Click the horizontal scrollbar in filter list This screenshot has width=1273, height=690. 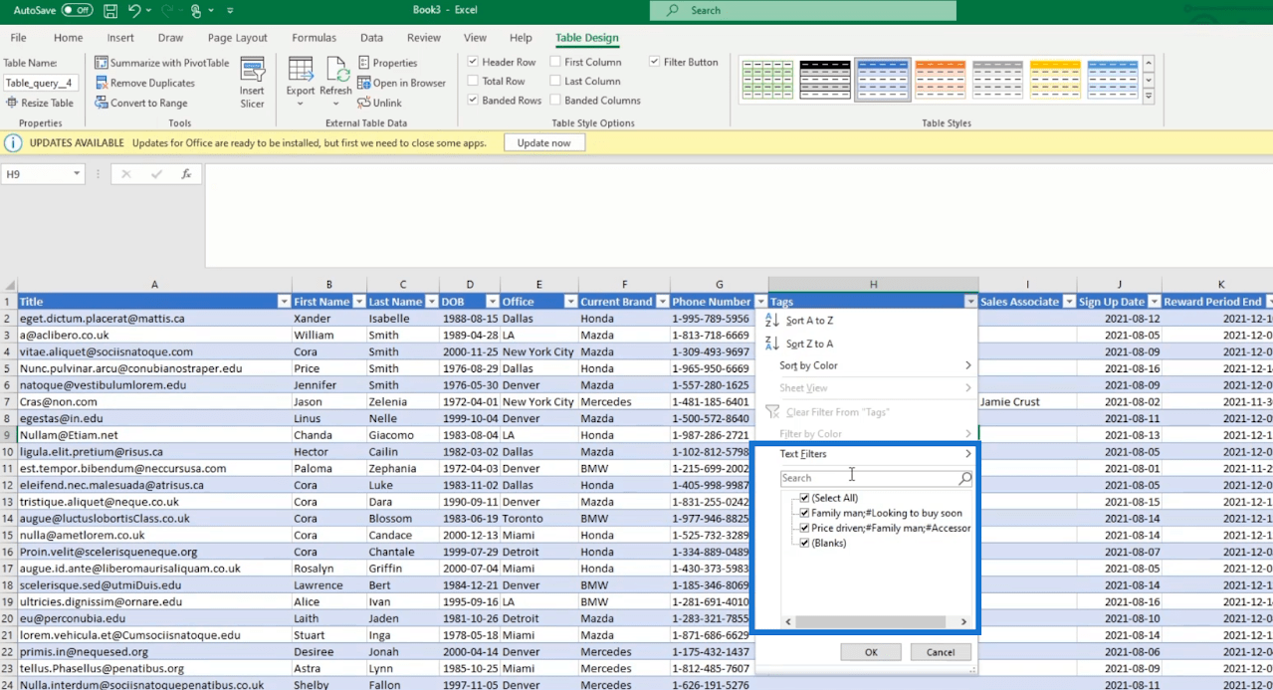[x=871, y=621]
